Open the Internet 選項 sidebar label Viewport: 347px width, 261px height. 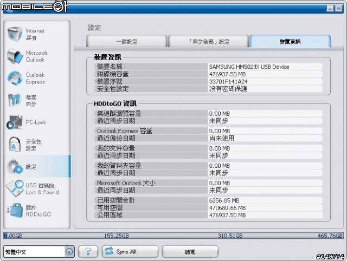click(35, 34)
